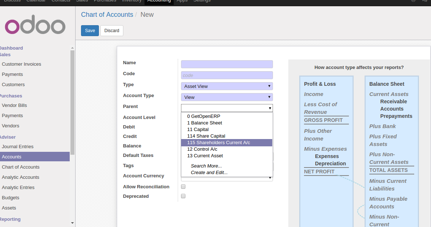Click the sidebar scroll down arrow
This screenshot has height=227, width=431.
click(x=72, y=223)
